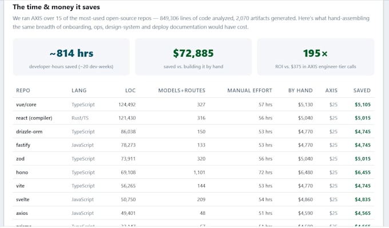
Task: Click the 86,038 LOC value
Action: [128, 131]
